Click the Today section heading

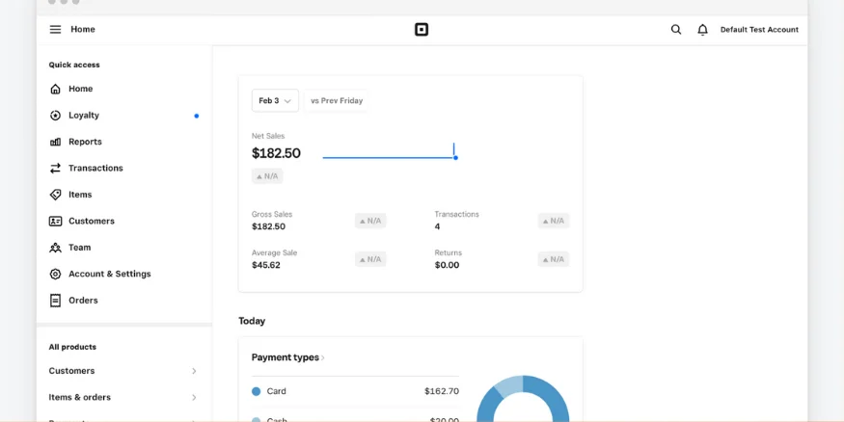(x=252, y=321)
